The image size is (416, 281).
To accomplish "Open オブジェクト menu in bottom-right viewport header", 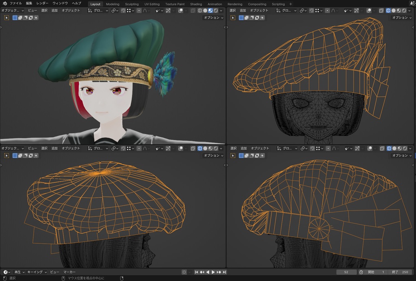I will tap(260, 149).
